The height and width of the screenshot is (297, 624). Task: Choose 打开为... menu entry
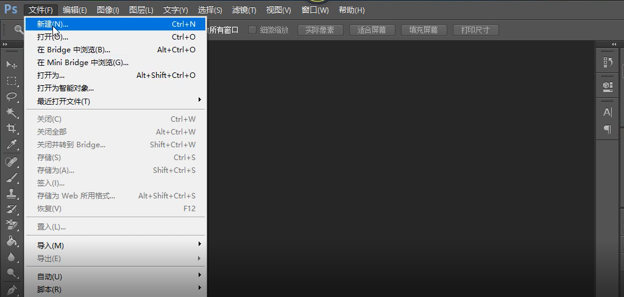pos(115,75)
